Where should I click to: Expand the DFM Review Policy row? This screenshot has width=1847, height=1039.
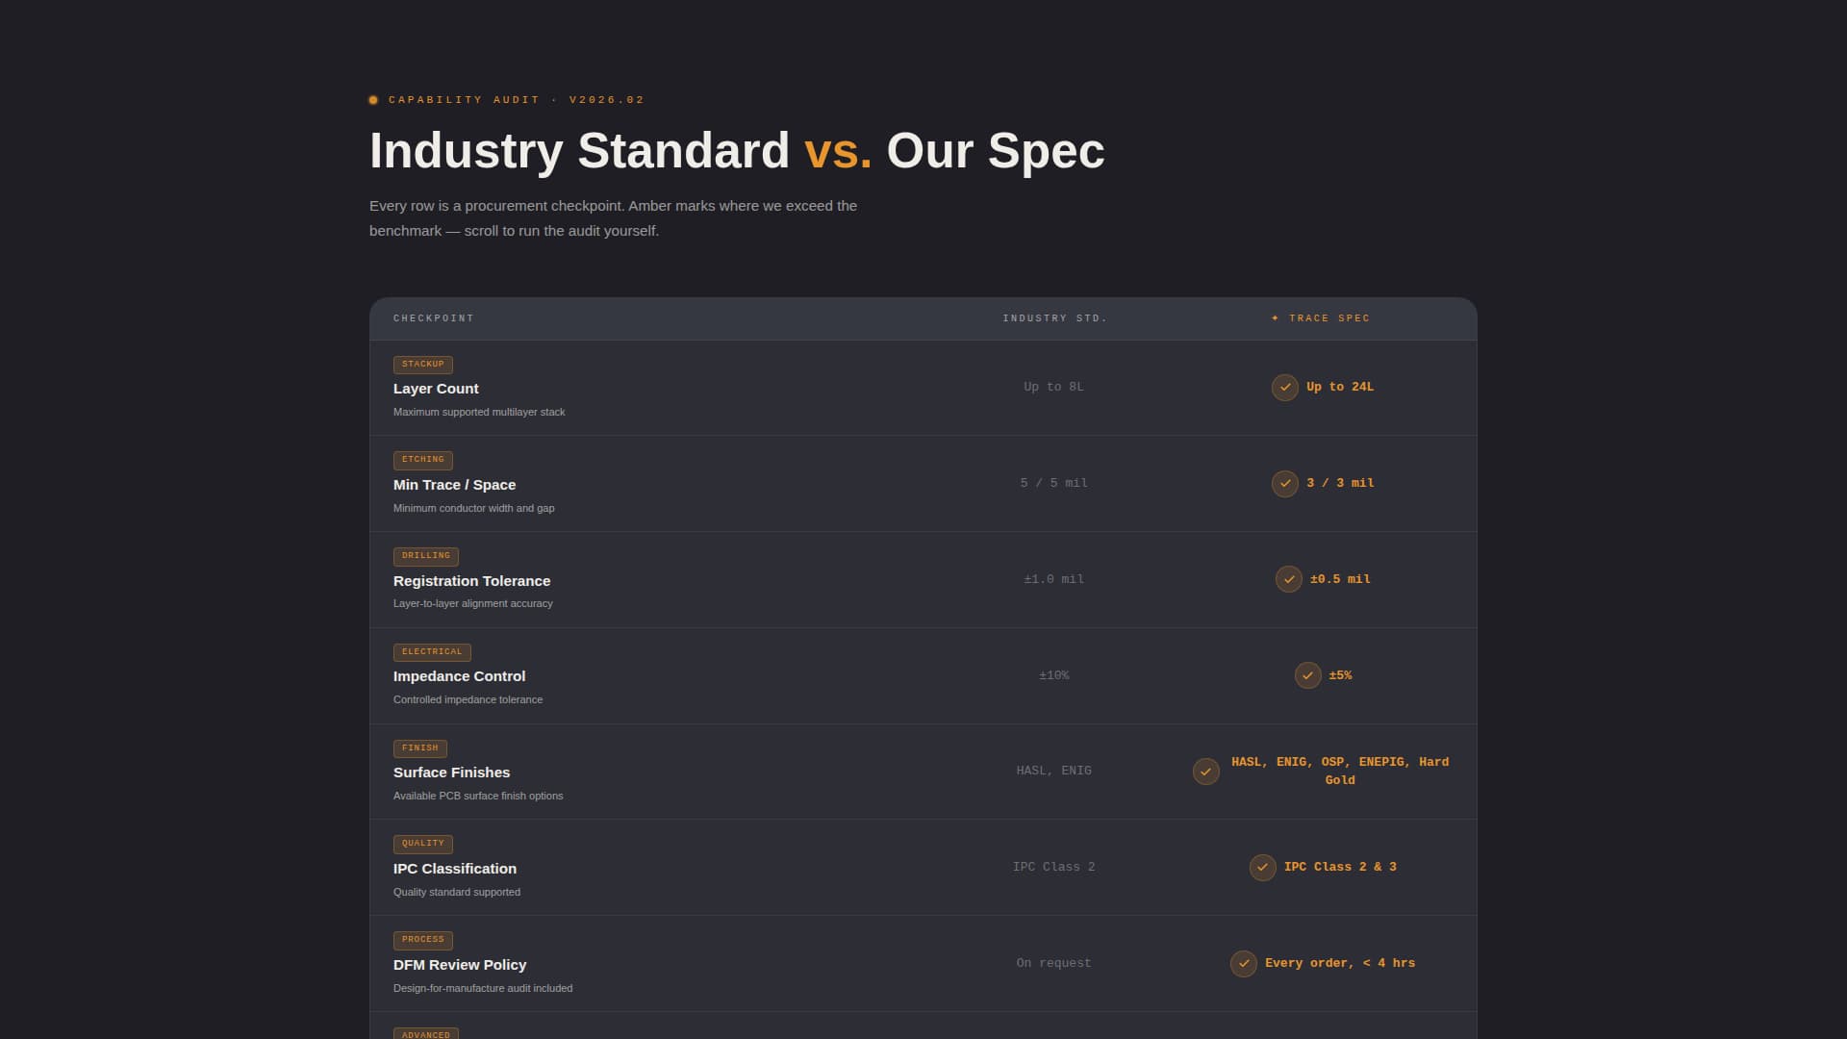click(460, 964)
